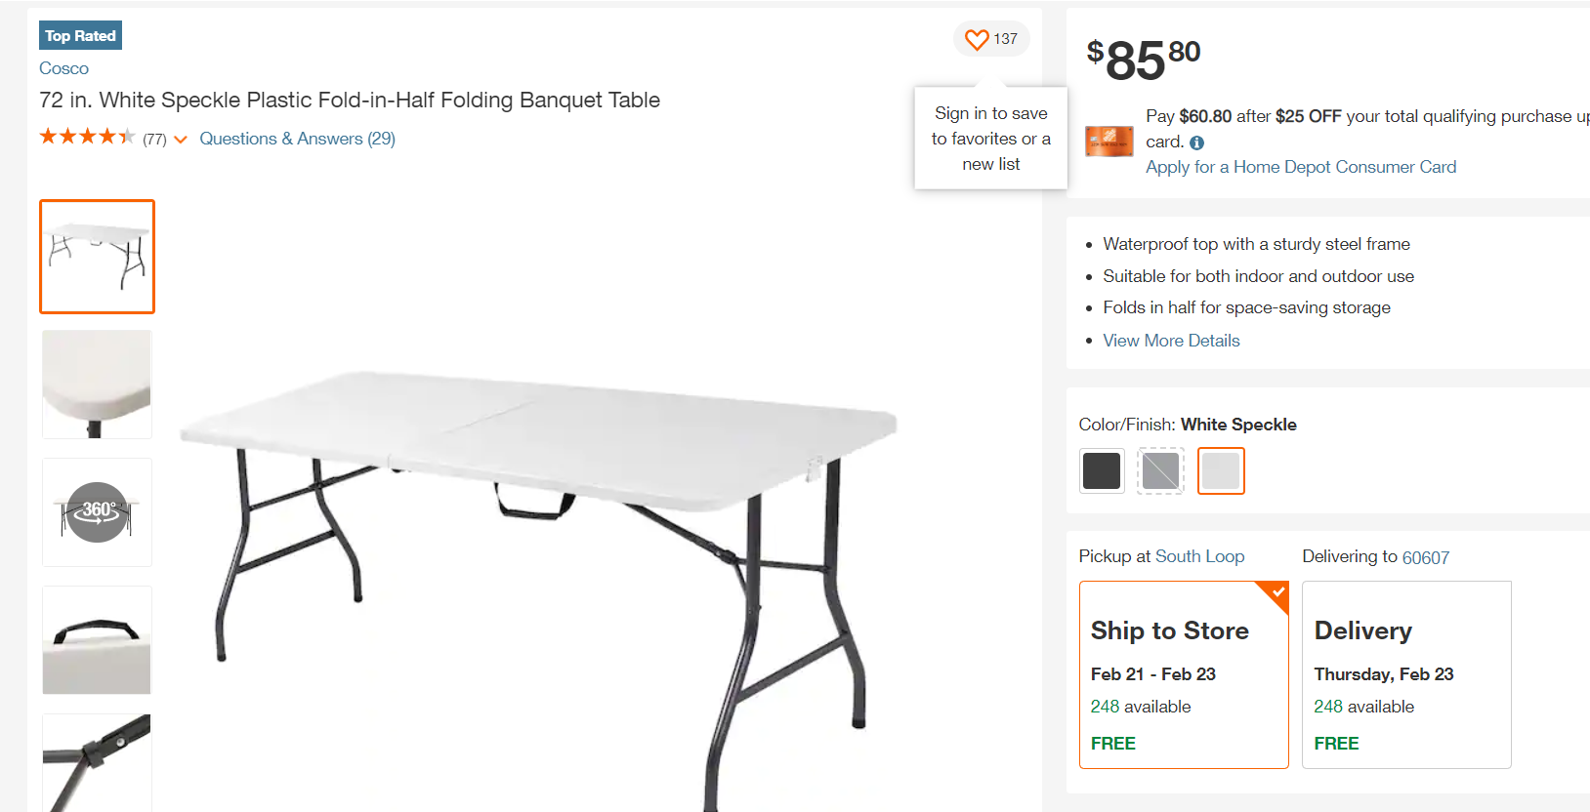The image size is (1590, 812).
Task: Expand the ratings dropdown chevron
Action: coord(181,140)
